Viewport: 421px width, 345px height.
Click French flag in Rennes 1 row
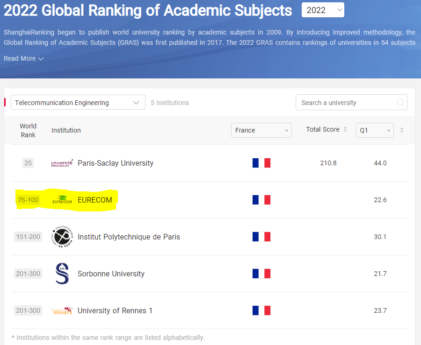tap(261, 310)
